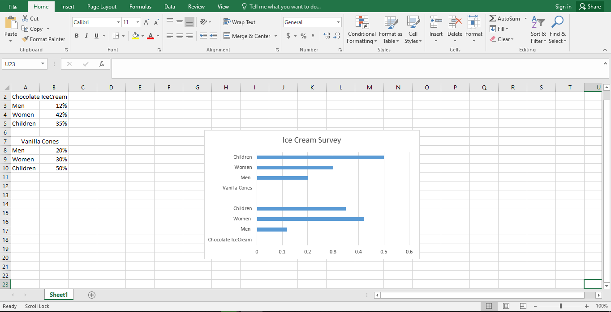The width and height of the screenshot is (611, 312).
Task: Click the Increase Decimal icon
Action: 327,36
